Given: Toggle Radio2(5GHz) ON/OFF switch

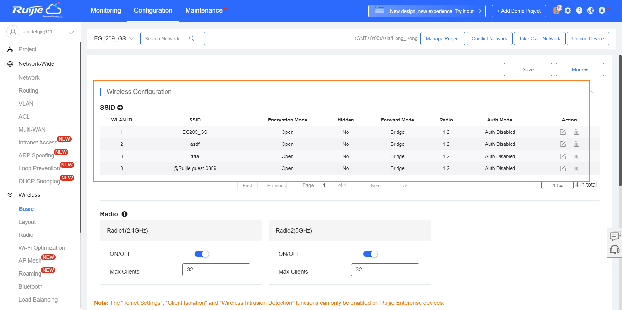Looking at the screenshot, I should click(x=370, y=254).
